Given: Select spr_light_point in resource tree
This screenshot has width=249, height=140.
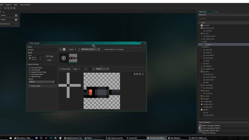Looking at the screenshot, I should [208, 104].
